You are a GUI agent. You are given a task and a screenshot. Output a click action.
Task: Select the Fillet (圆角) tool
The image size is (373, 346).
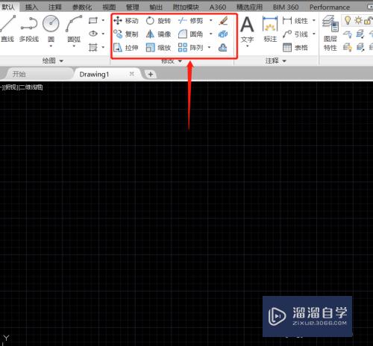(x=191, y=34)
